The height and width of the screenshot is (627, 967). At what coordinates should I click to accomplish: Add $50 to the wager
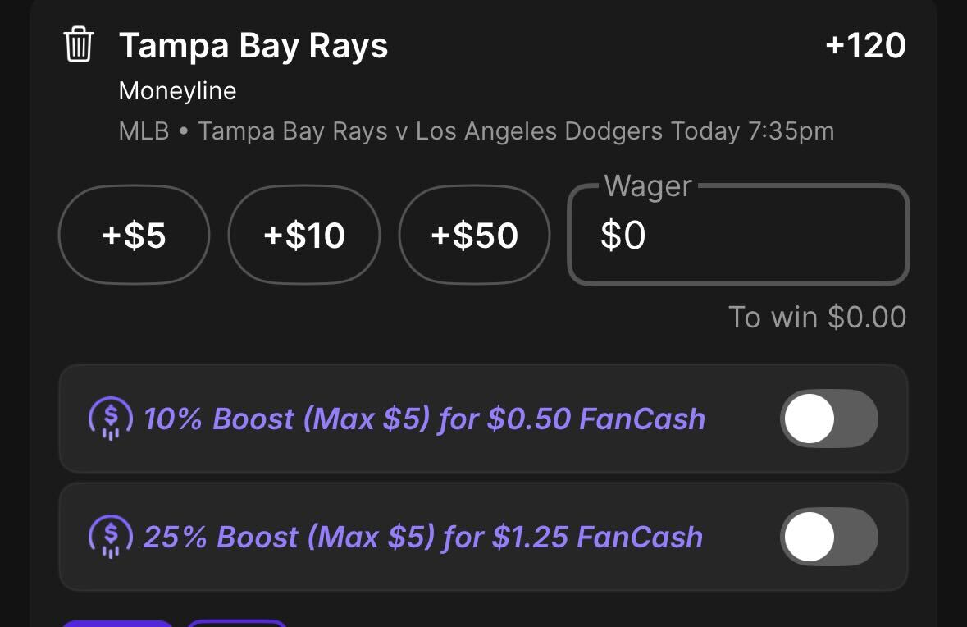pos(474,235)
